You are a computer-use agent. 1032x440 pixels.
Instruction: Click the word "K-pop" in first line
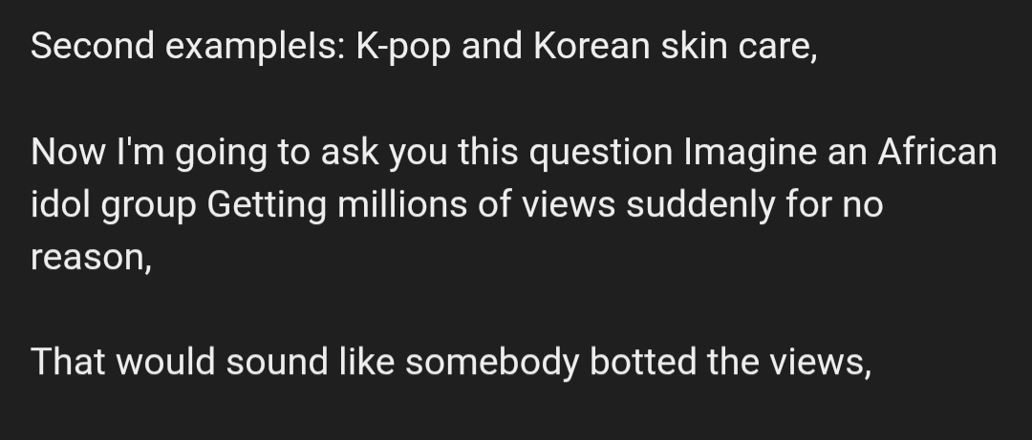point(402,49)
